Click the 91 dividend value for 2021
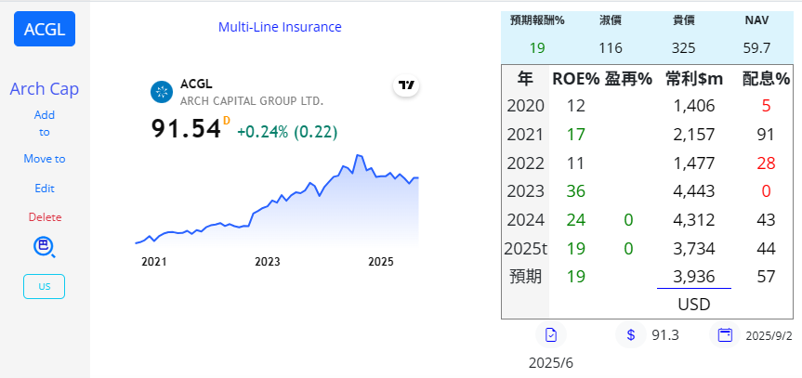Screen dimensions: 802x378 click(x=766, y=135)
